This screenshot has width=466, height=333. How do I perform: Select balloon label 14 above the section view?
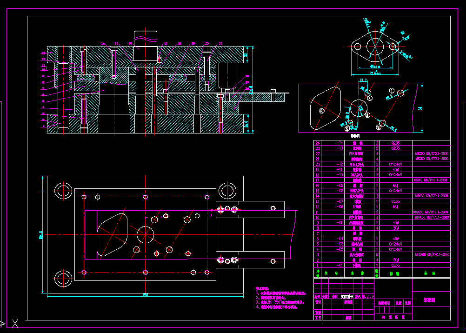(103, 44)
